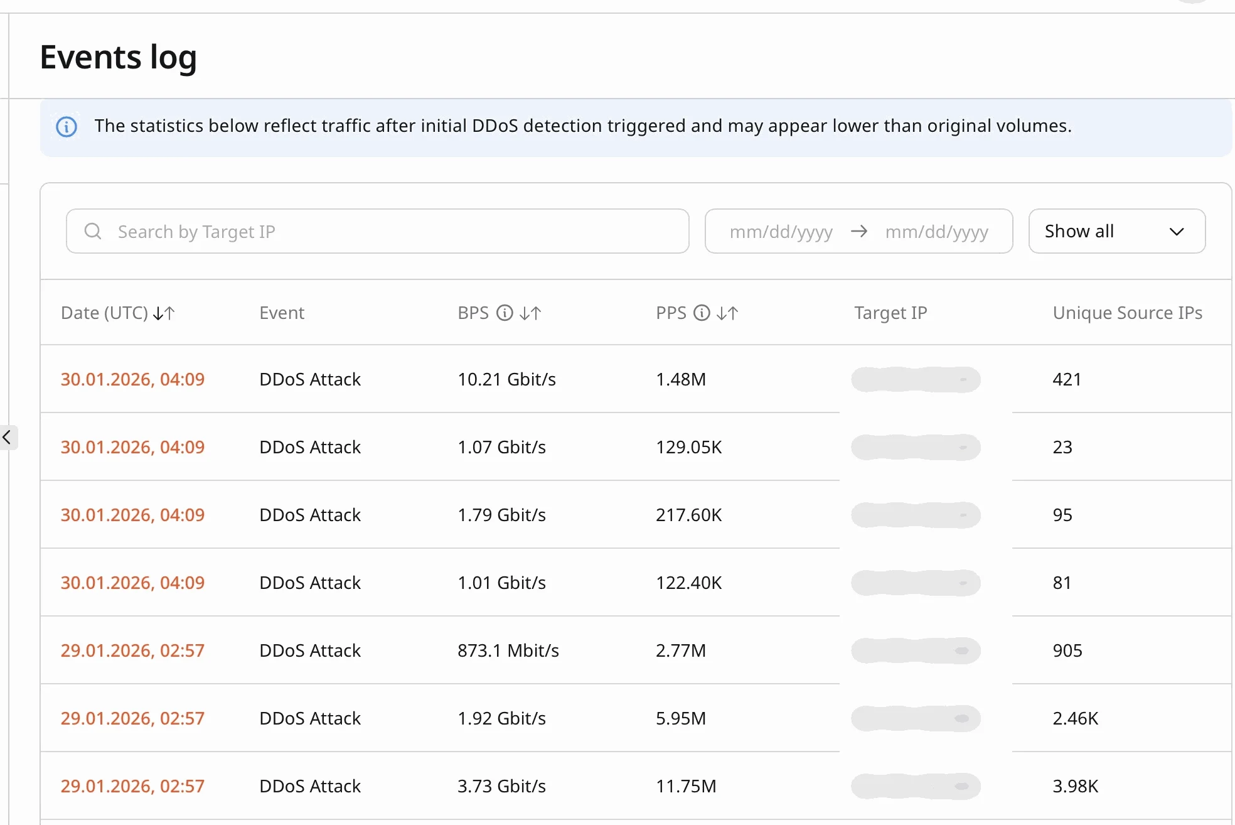Click the 3.73 Gbit/s BPS value
The image size is (1235, 825).
click(x=501, y=786)
